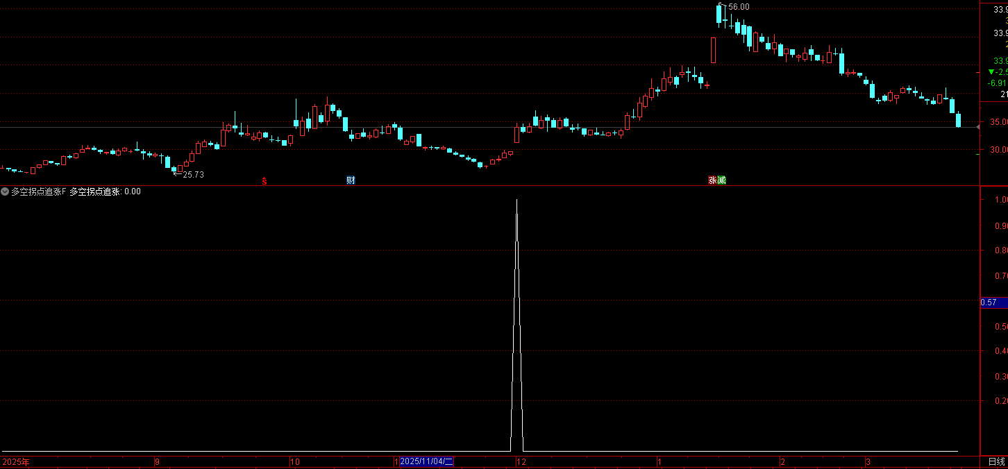Click the 多空拐点追涨: 0.00 indicator value
1008x469 pixels.
click(105, 191)
